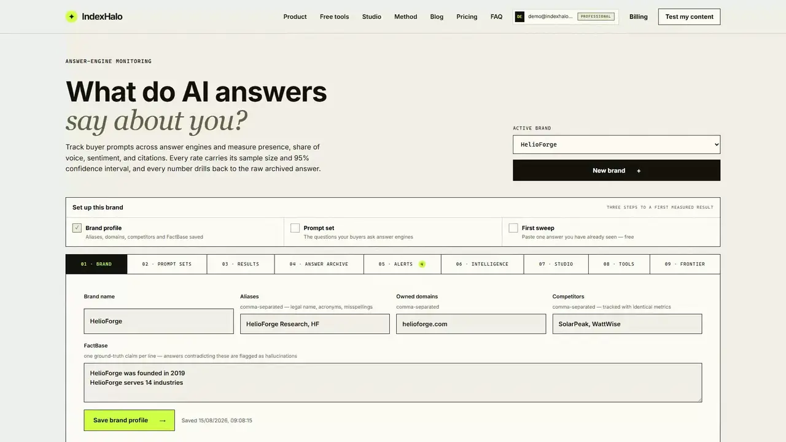786x442 pixels.
Task: Click the FactBase text area
Action: click(x=393, y=382)
